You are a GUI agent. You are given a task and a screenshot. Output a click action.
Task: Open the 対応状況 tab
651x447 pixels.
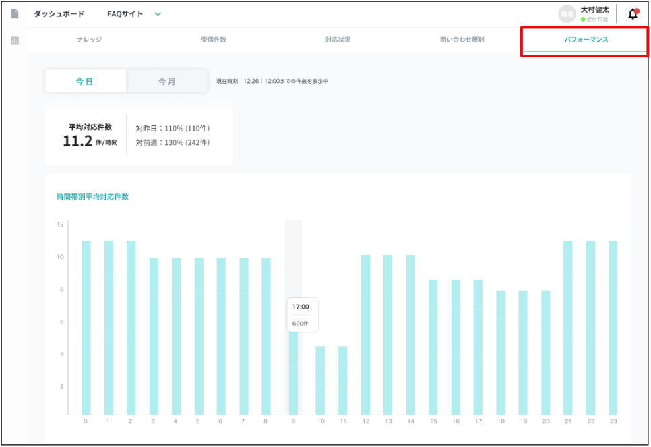(338, 40)
